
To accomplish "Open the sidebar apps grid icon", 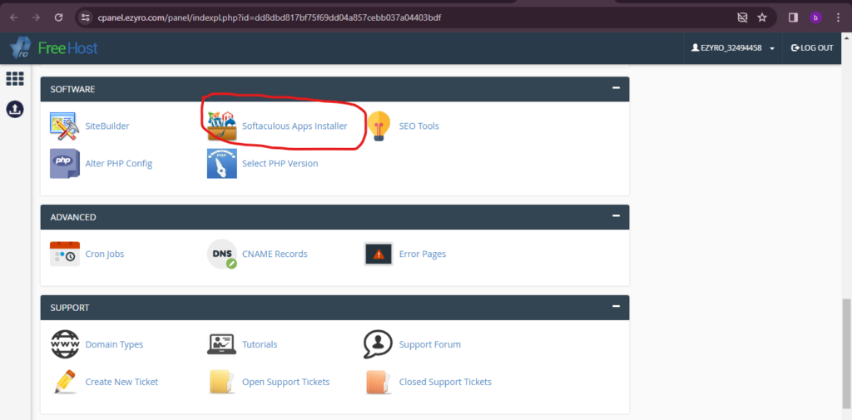I will click(x=15, y=79).
